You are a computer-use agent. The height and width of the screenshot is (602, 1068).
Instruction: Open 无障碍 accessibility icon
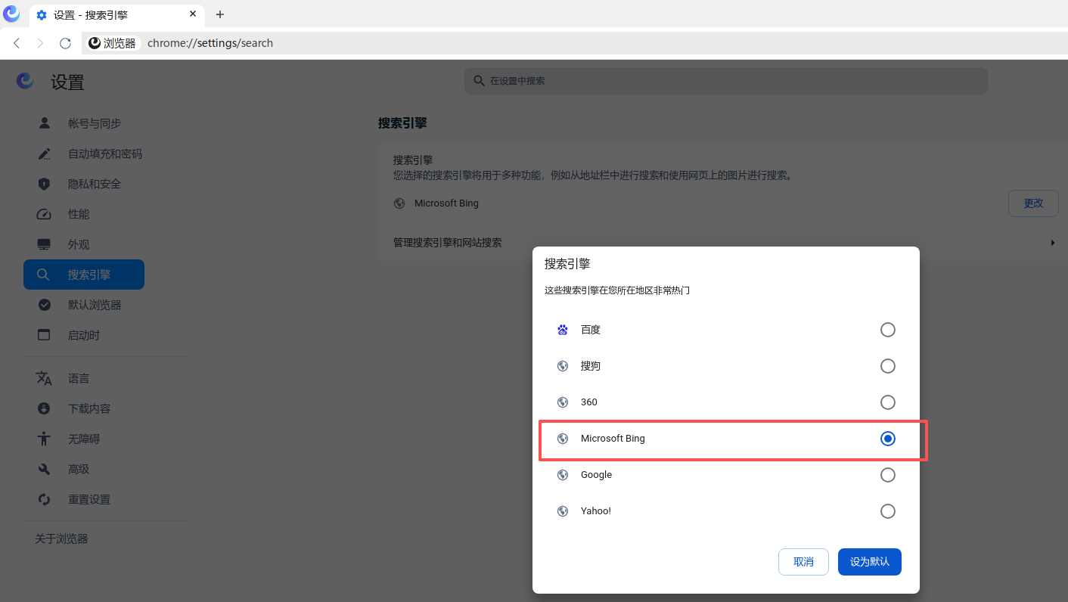tap(44, 439)
